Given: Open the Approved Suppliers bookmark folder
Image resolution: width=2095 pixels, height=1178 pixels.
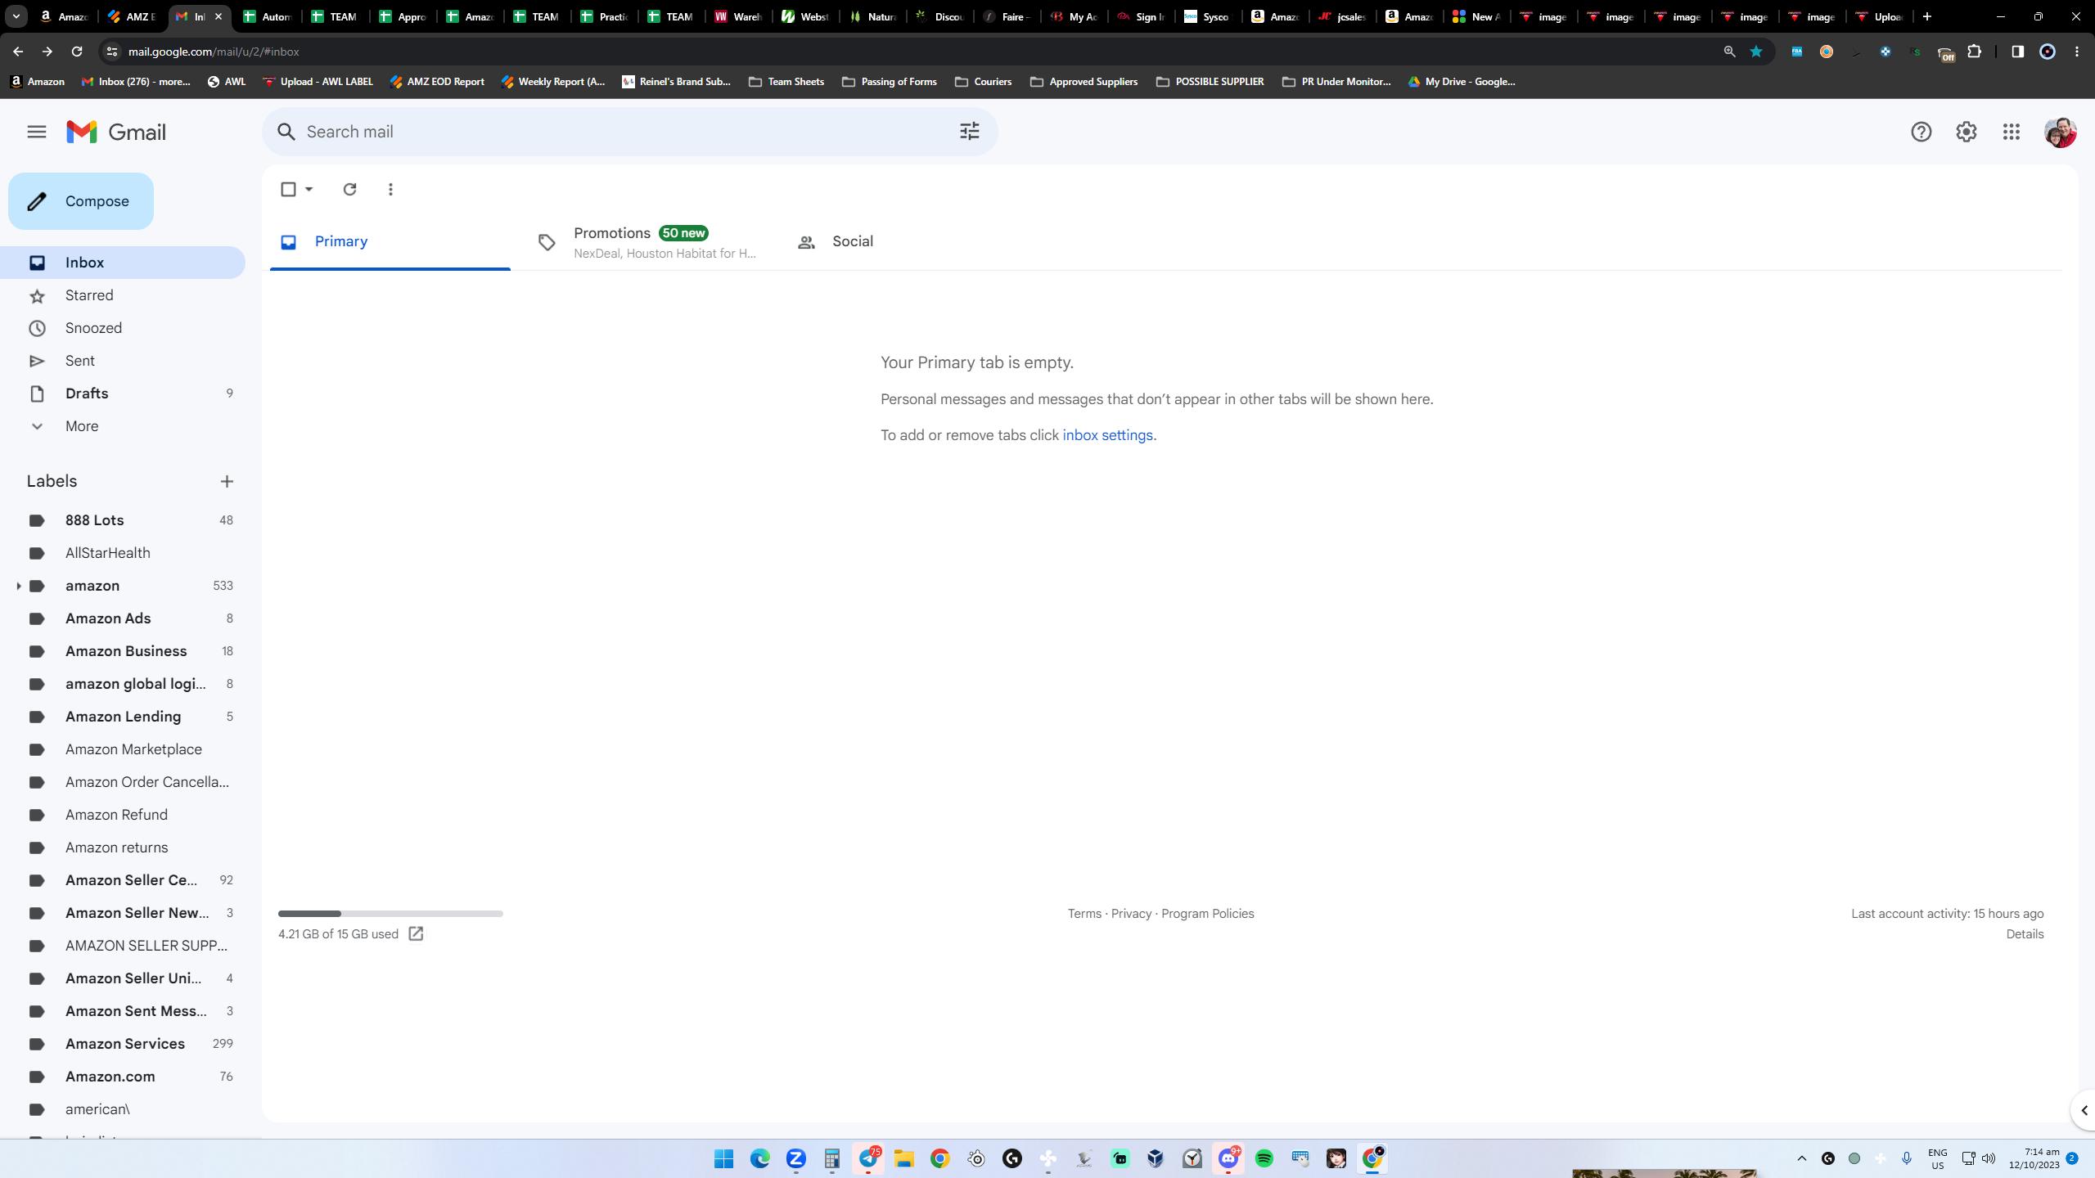Looking at the screenshot, I should point(1084,82).
